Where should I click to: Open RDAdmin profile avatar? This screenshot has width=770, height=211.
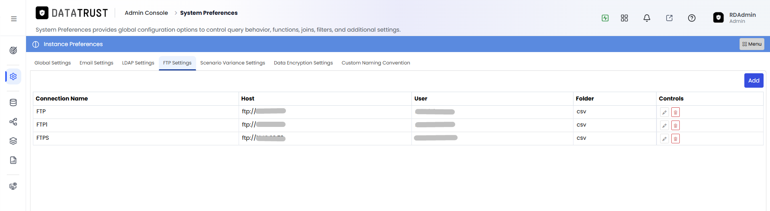click(x=718, y=18)
